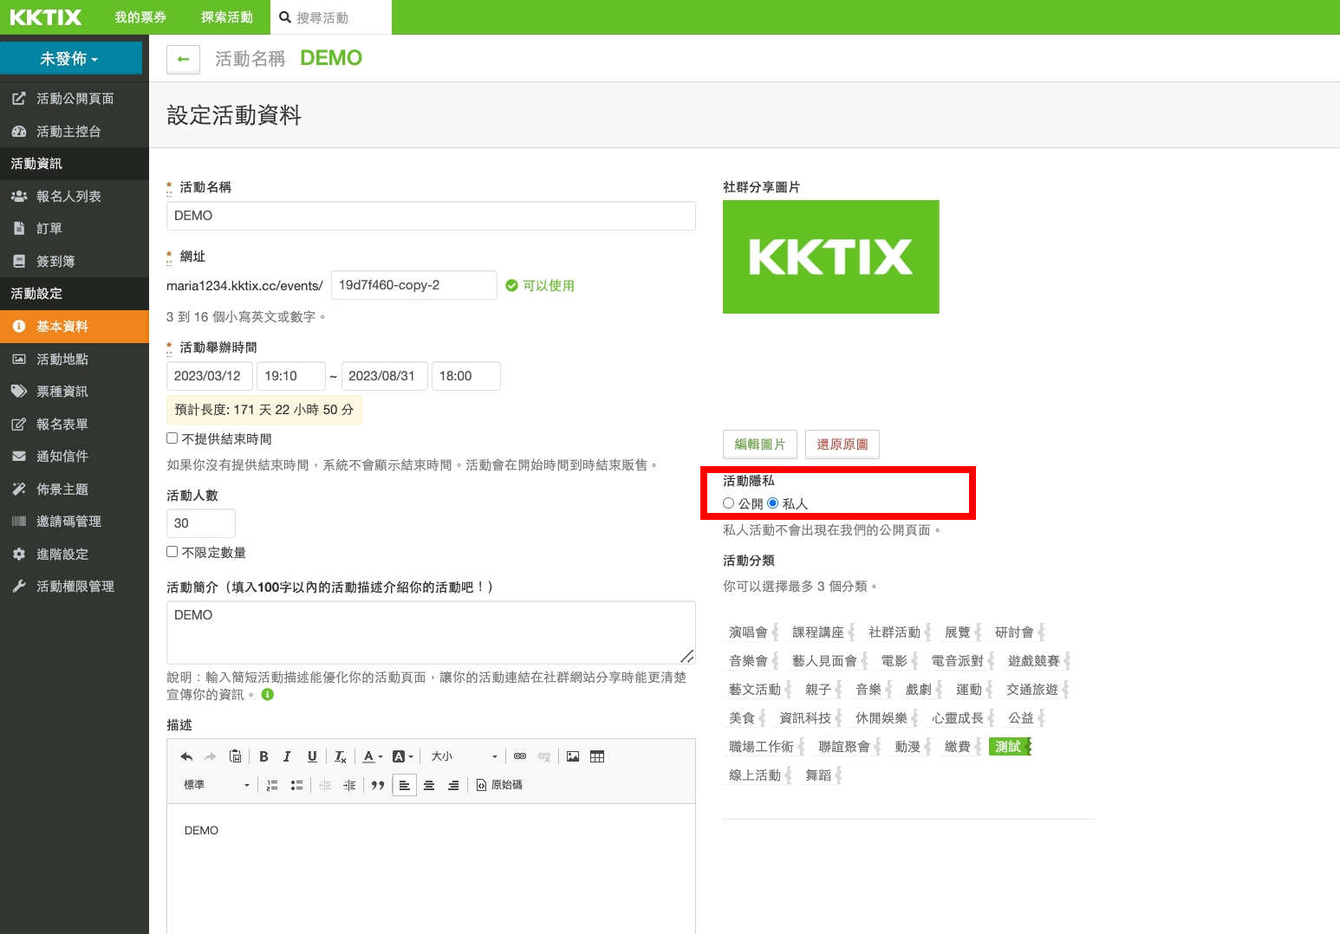Image resolution: width=1340 pixels, height=934 pixels.
Task: Click the increase indent icon
Action: pyautogui.click(x=349, y=785)
